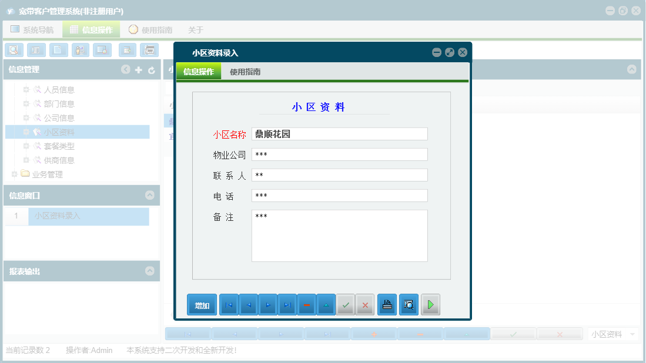This screenshot has height=363, width=646.
Task: Expand the 供商信息 tree node
Action: pos(26,160)
